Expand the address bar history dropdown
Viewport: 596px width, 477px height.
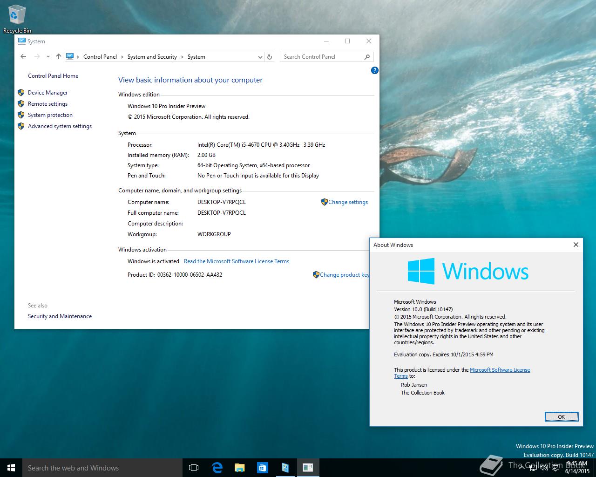pos(260,57)
